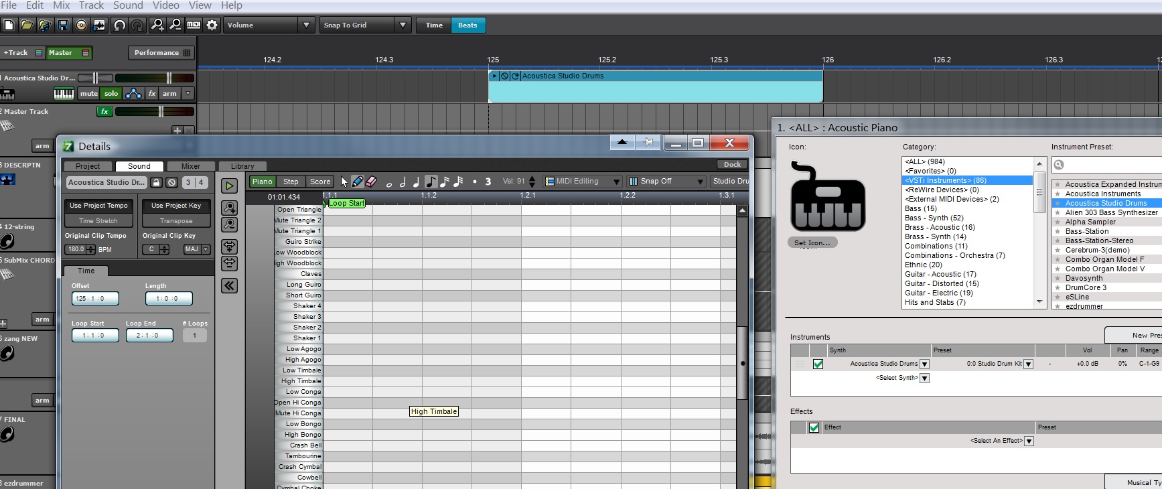
Task: Click the piano keyboard icon on Acoustica Studio Drums track
Action: click(64, 94)
